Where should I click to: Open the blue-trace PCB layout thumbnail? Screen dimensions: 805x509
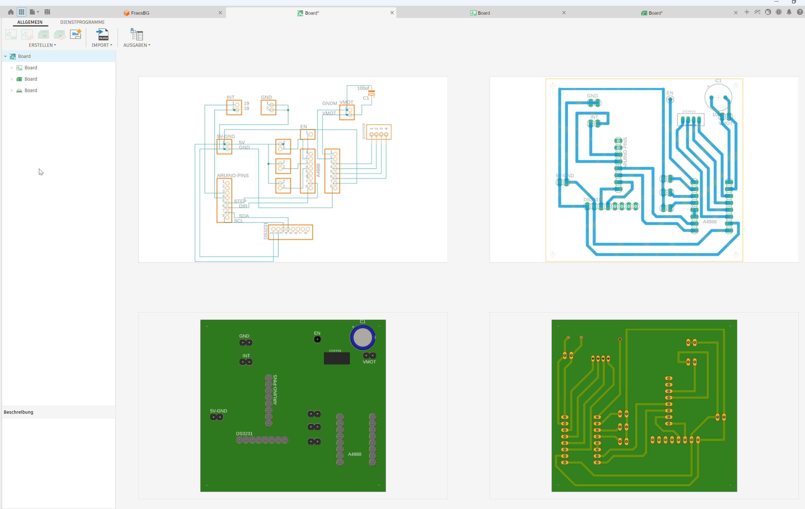pyautogui.click(x=644, y=169)
